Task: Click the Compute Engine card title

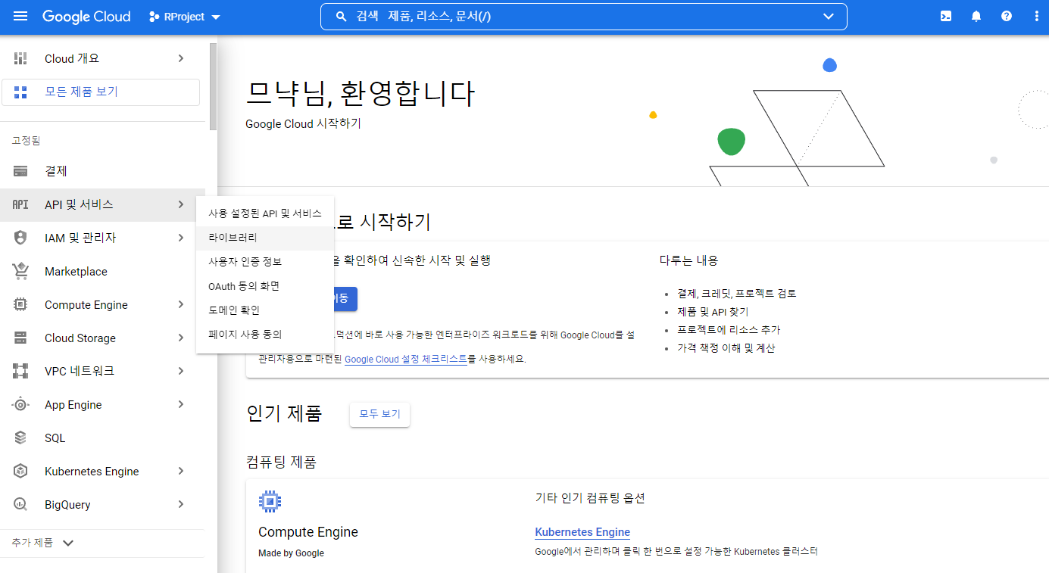Action: [x=308, y=532]
